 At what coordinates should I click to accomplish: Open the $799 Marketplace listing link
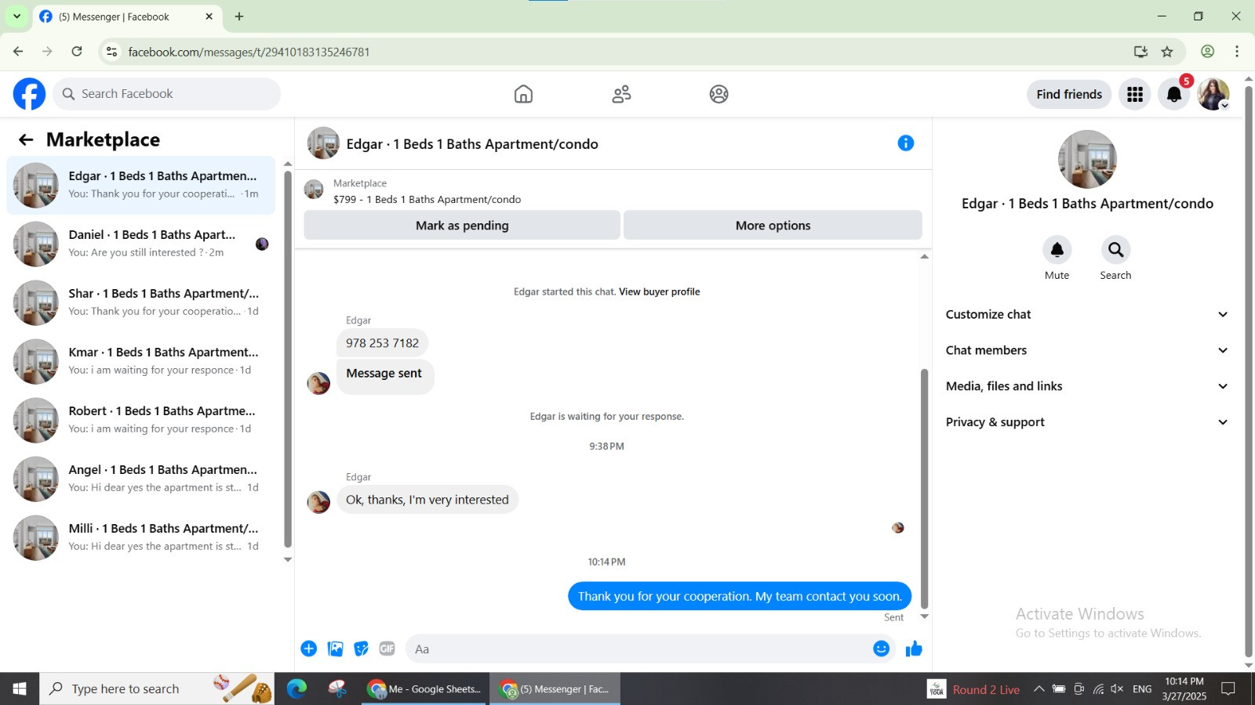(x=427, y=200)
